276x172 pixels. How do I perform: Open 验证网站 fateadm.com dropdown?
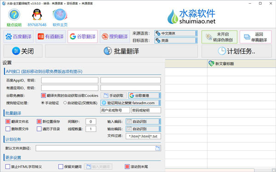pos(131,103)
